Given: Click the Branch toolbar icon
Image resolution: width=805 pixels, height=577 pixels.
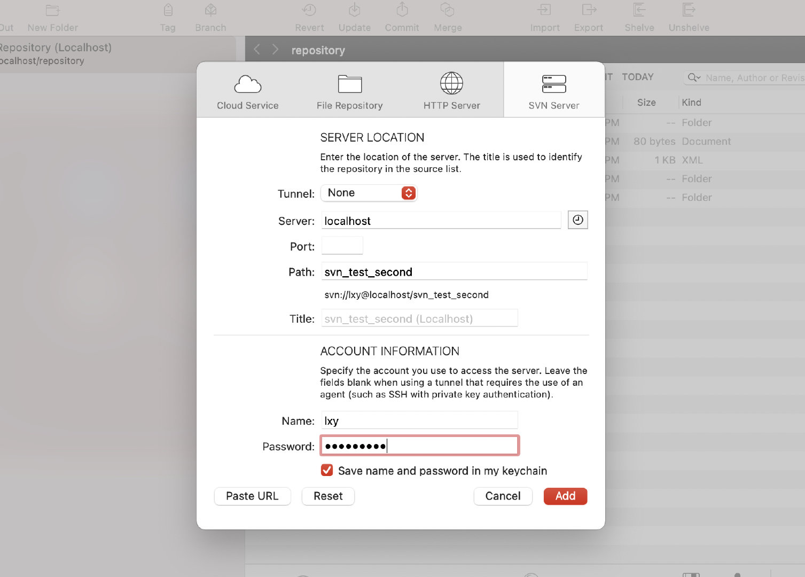Looking at the screenshot, I should tap(210, 10).
